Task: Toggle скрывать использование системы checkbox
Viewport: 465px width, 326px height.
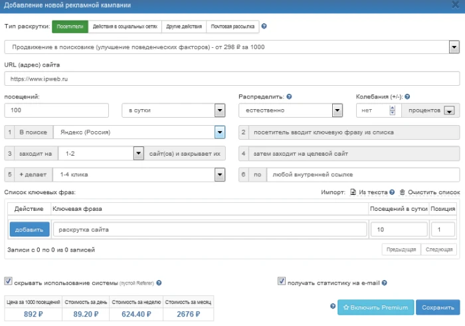Action: click(x=9, y=282)
